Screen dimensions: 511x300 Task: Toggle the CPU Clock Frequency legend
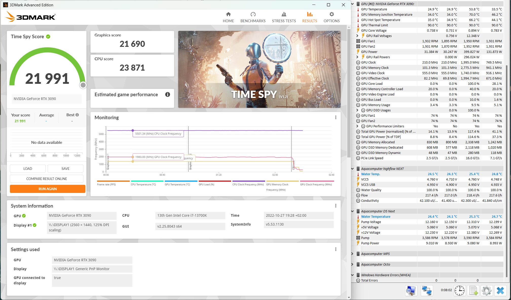tap(249, 183)
